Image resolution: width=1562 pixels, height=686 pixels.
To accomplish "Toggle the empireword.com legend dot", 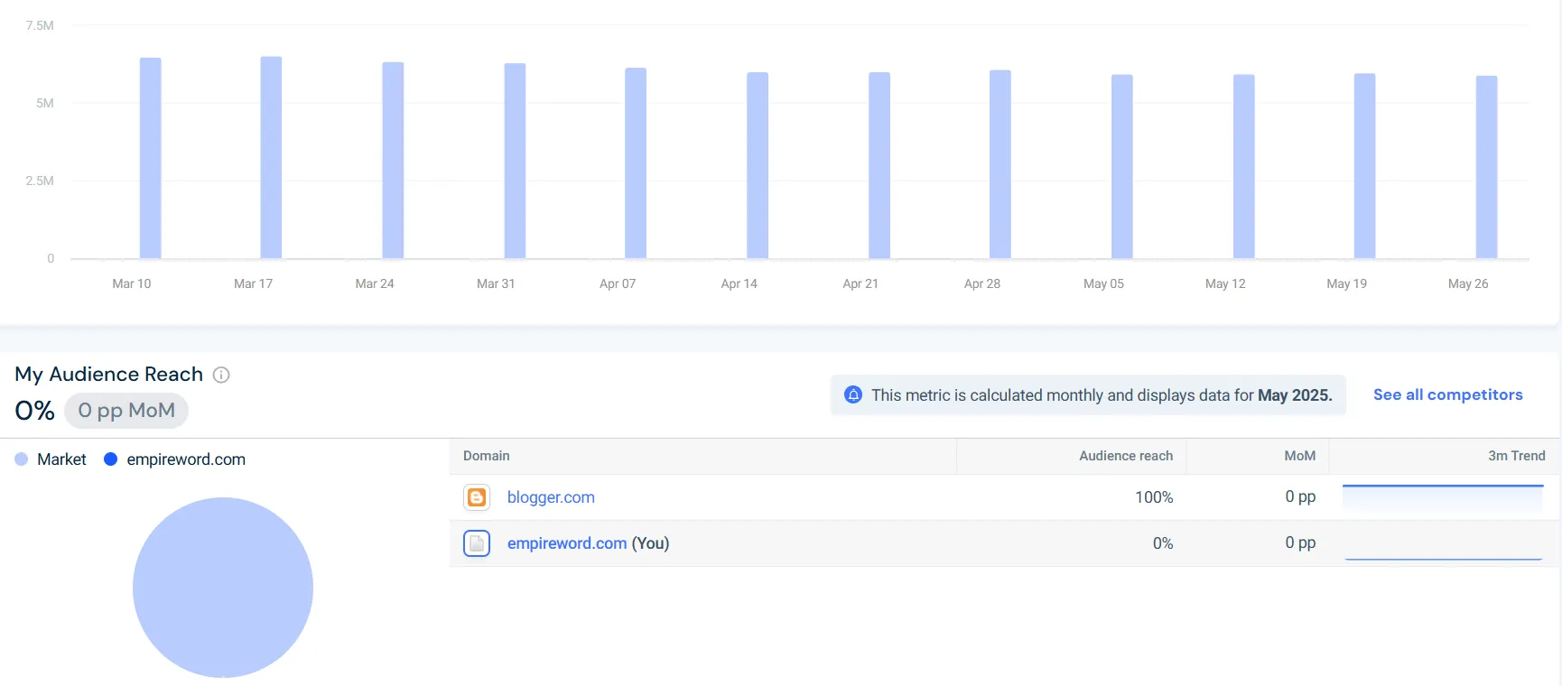I will coord(111,459).
